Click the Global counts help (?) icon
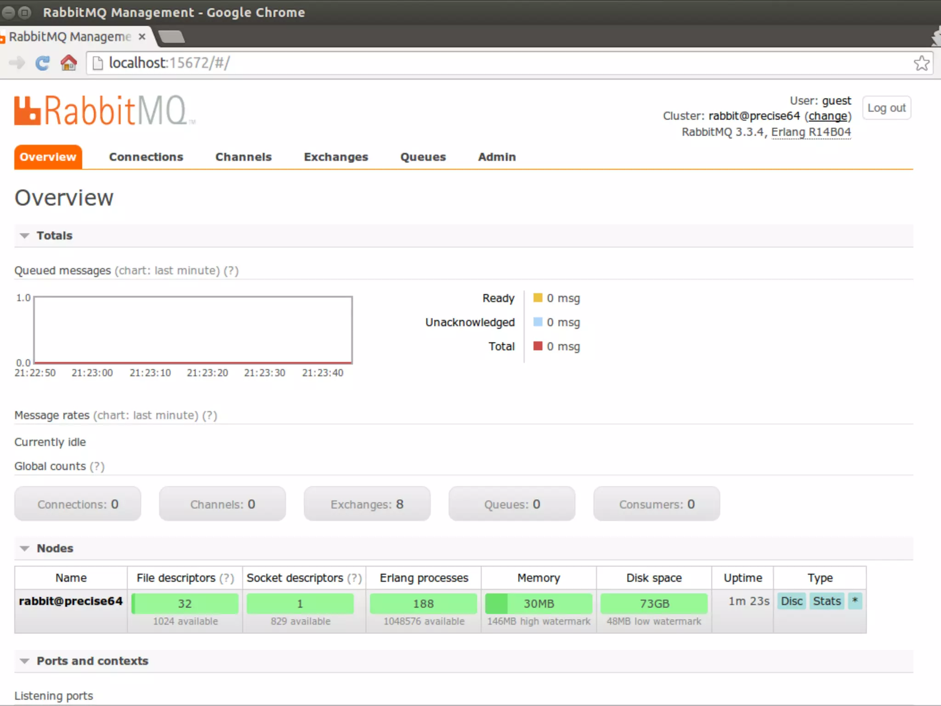 (97, 467)
